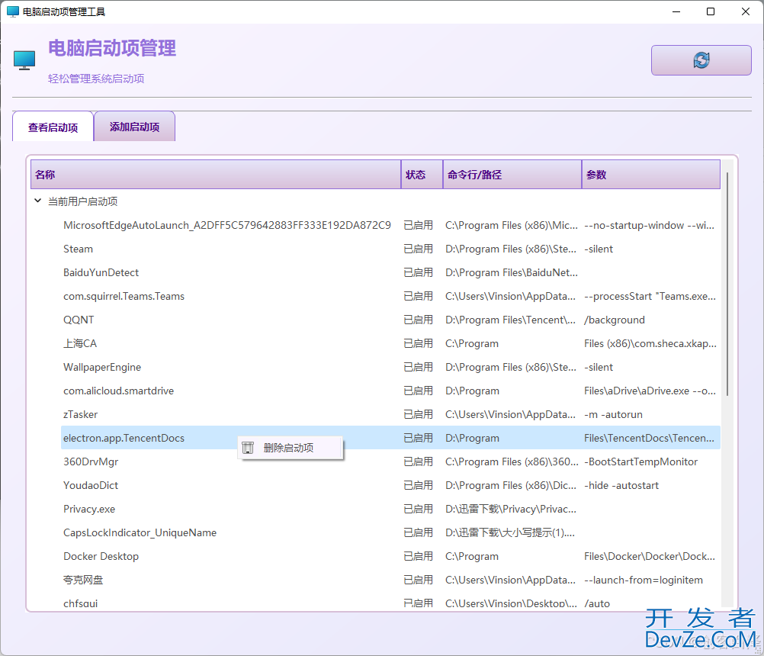764x656 pixels.
Task: Click the Files (x86)\com.sheca parameter cell
Action: click(650, 343)
